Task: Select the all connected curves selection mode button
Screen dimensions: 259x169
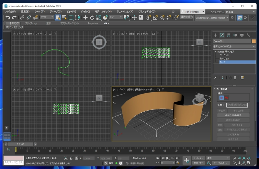Action: pyautogui.click(x=226, y=98)
